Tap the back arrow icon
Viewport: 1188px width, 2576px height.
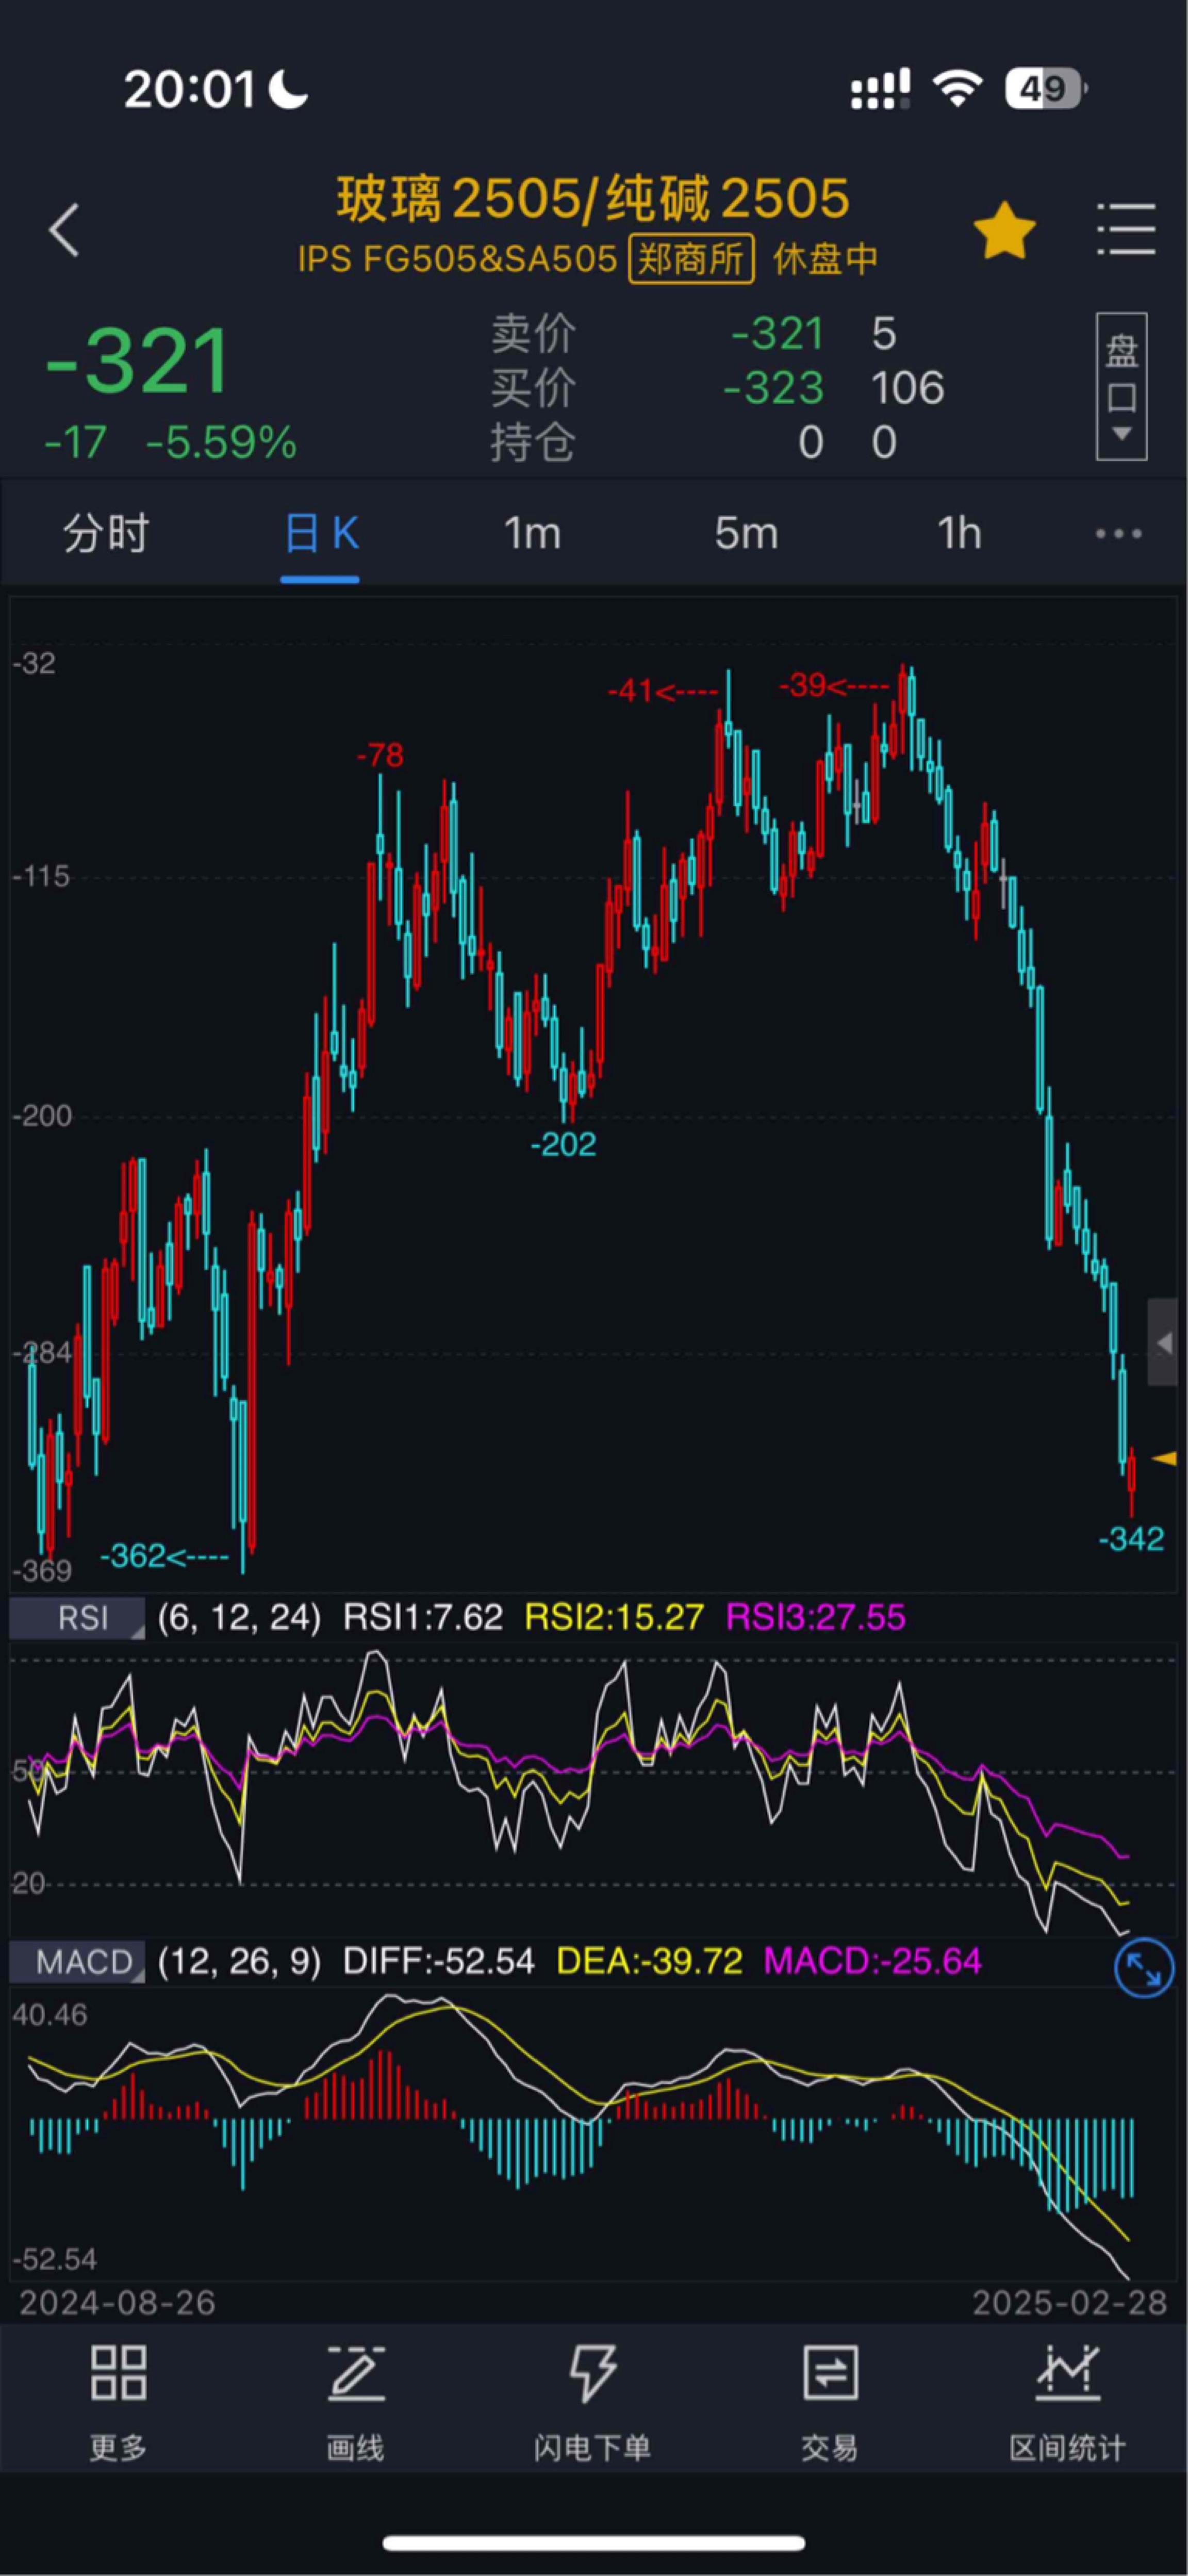[64, 230]
